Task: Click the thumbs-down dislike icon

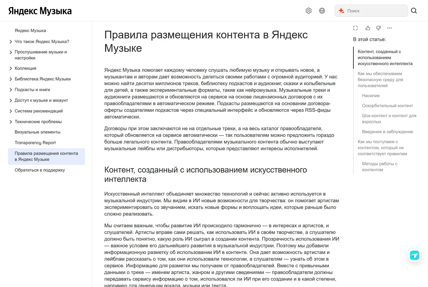Action: click(x=379, y=28)
